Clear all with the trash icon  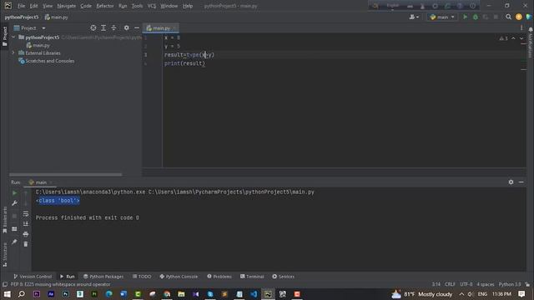pos(26,244)
